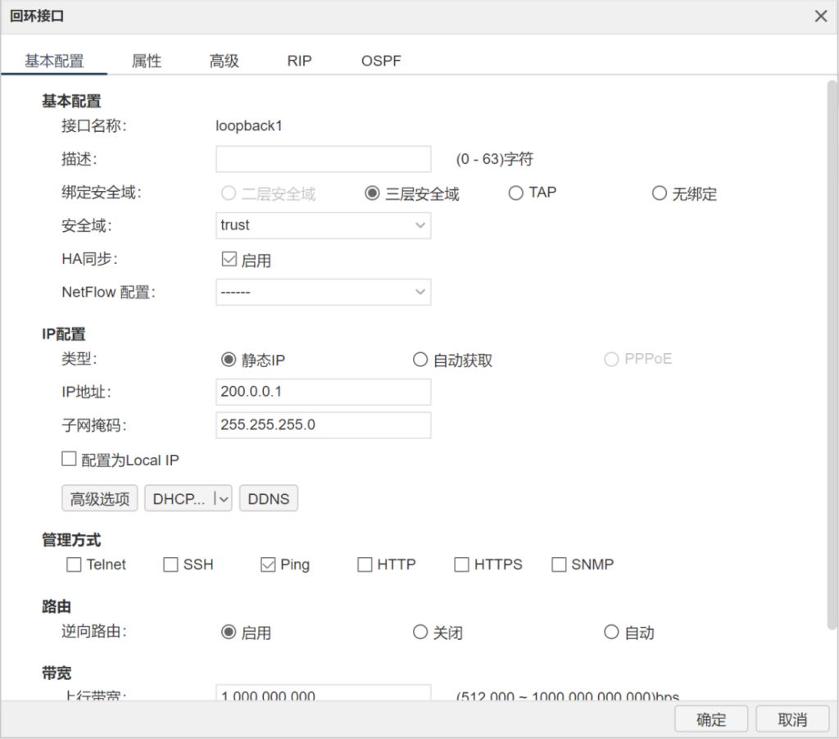Click the 确定 button
Screen dimensions: 839x739
click(711, 719)
